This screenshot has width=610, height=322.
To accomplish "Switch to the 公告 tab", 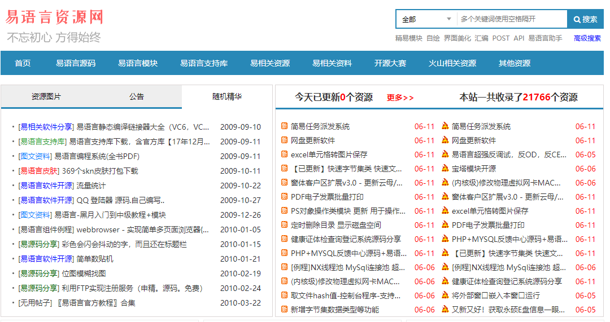I will pyautogui.click(x=137, y=96).
